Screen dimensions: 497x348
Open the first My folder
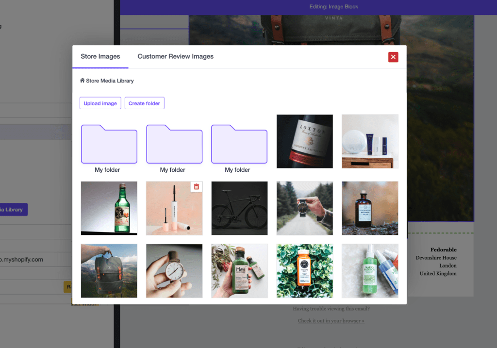(x=109, y=145)
